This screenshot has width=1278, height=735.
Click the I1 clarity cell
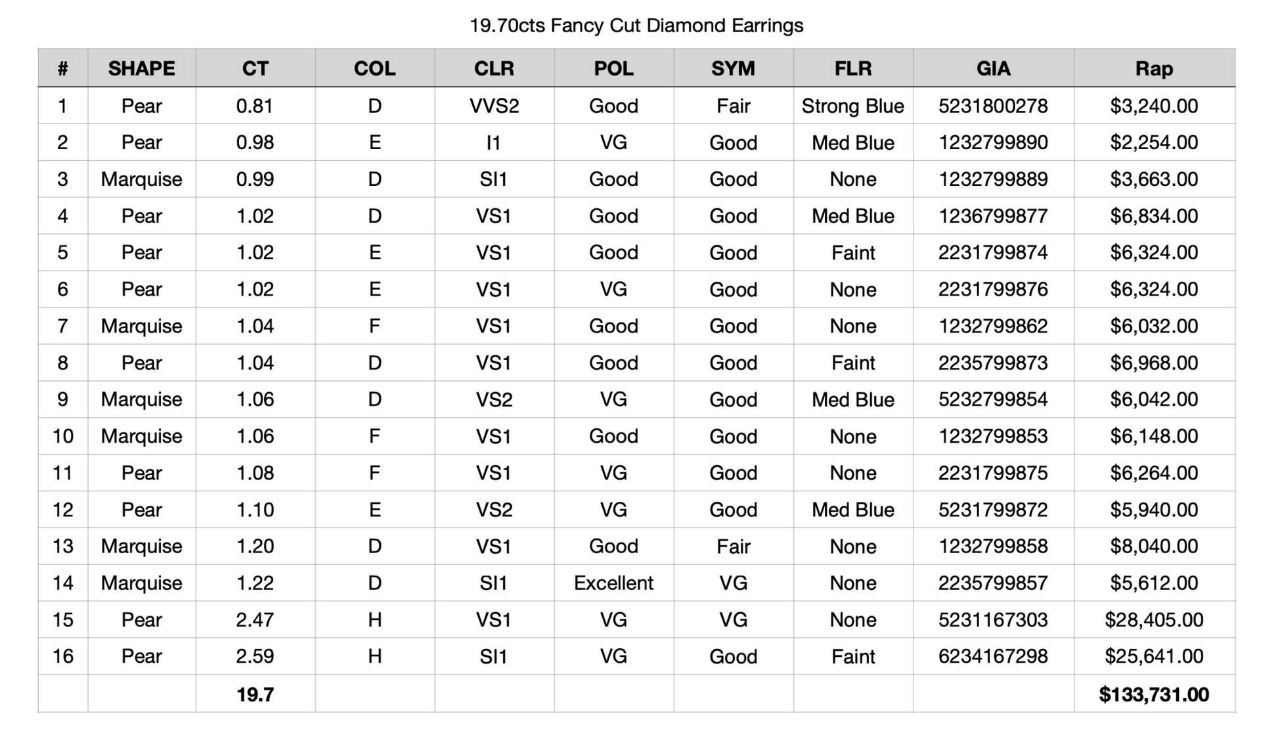point(494,143)
